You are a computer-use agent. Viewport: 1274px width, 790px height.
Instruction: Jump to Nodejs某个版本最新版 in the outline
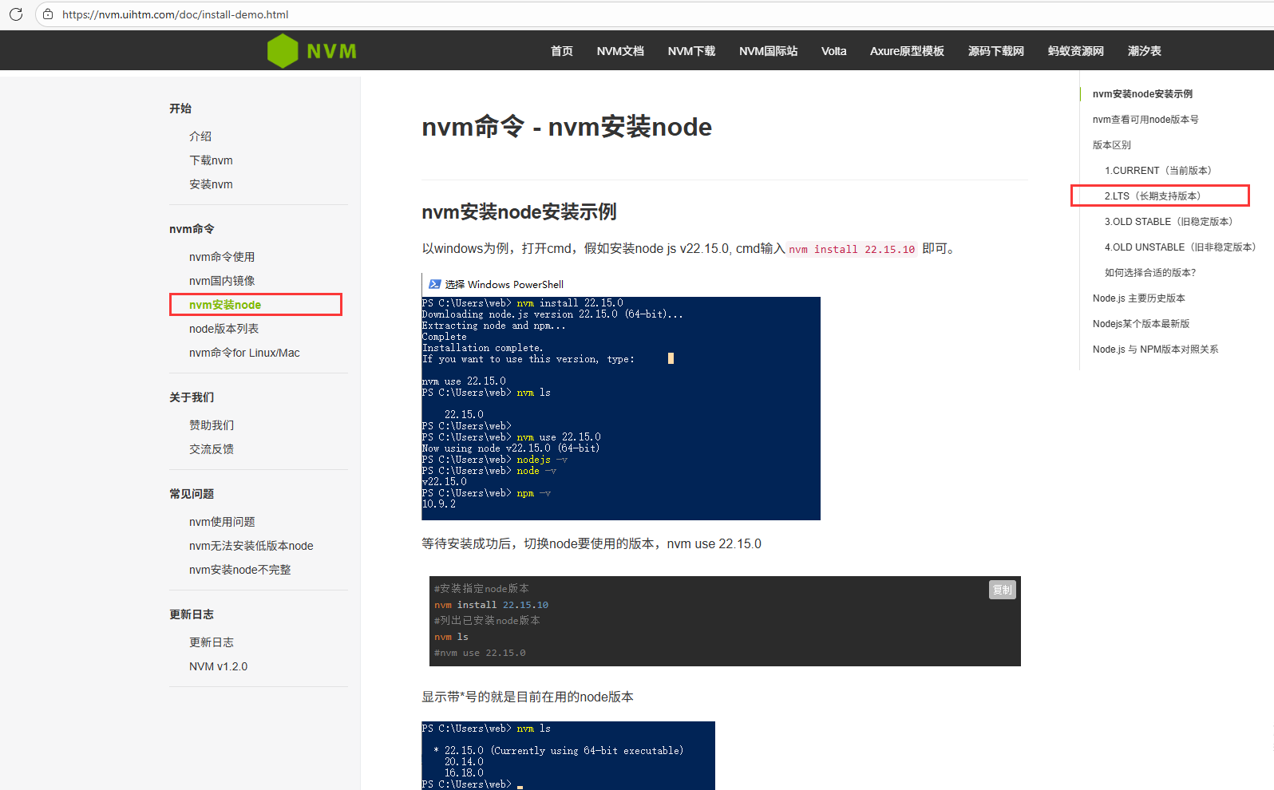tap(1141, 324)
